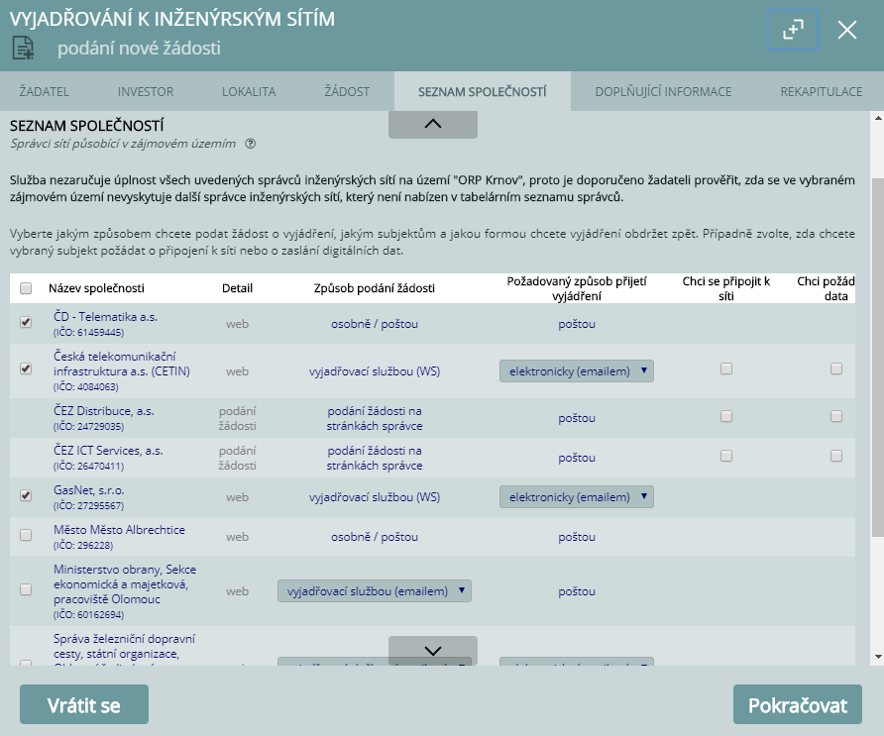The width and height of the screenshot is (884, 736).
Task: Check the Město Město Albrechtice checkbox
Action: 26,535
